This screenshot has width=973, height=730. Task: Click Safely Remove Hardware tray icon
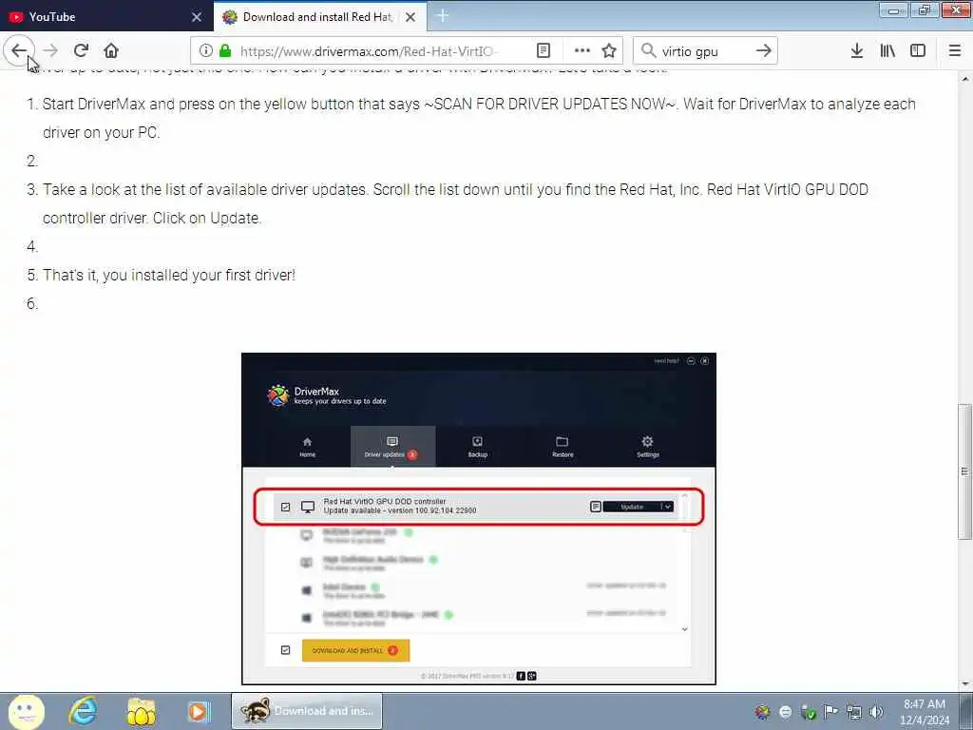(808, 712)
